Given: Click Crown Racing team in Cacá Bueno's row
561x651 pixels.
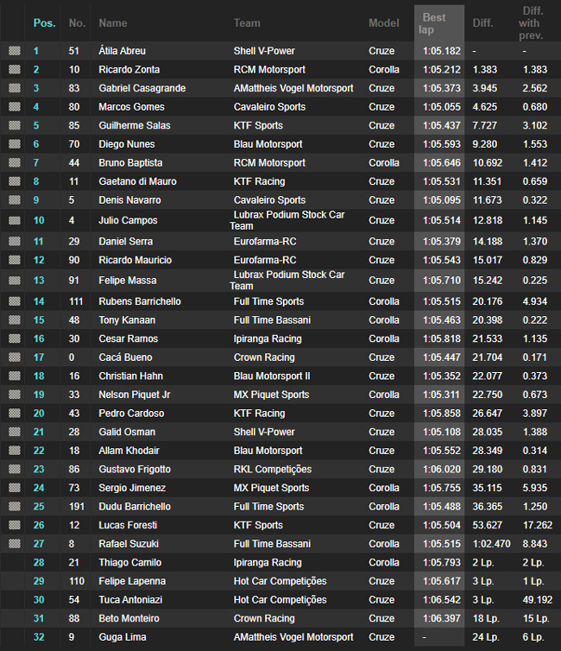Looking at the screenshot, I should pyautogui.click(x=264, y=357).
